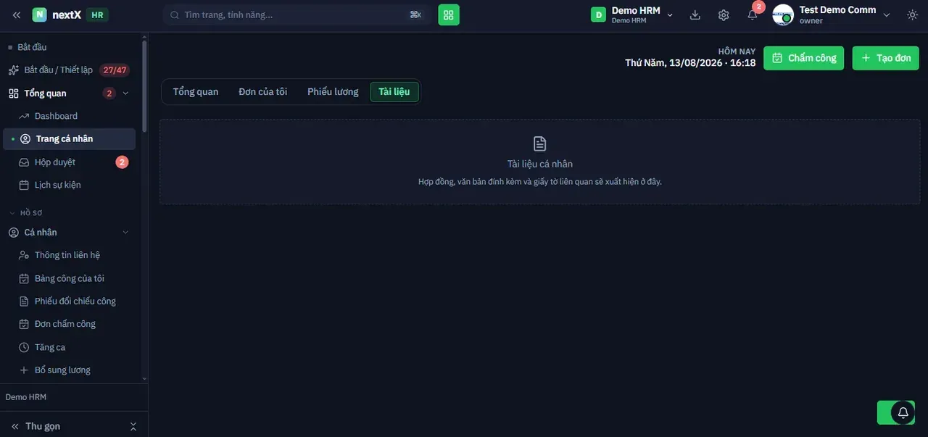Image resolution: width=928 pixels, height=437 pixels.
Task: Collapse the Tổng quan section chevron
Action: [125, 93]
